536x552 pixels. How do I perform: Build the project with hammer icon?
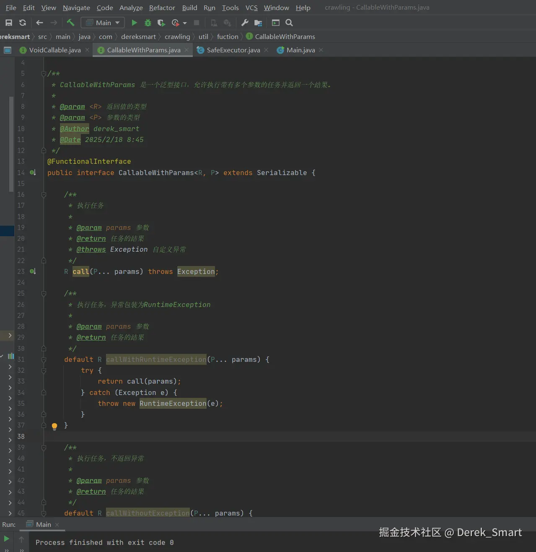(x=70, y=23)
